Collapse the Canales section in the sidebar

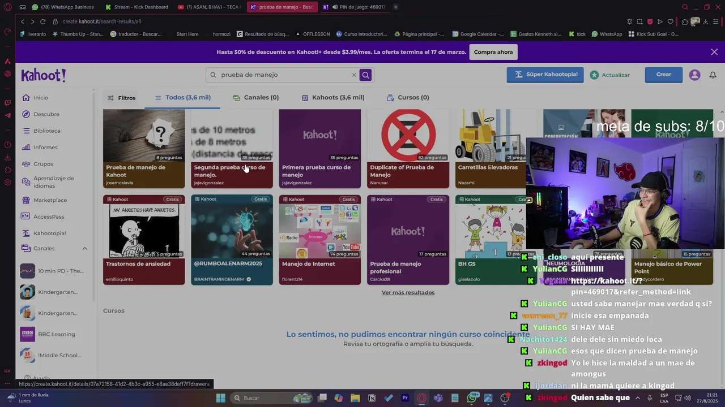click(x=85, y=248)
